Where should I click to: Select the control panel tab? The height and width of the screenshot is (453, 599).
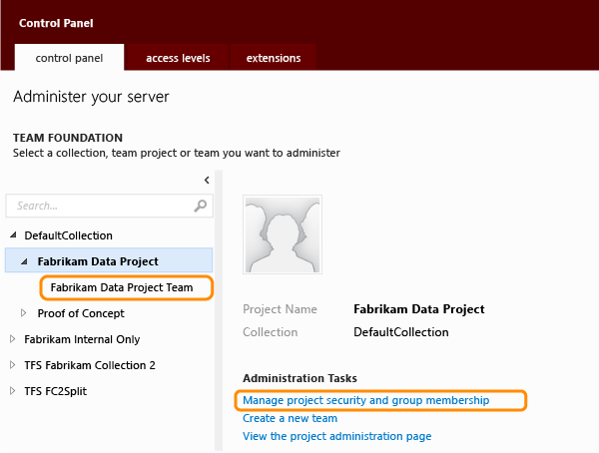point(69,58)
